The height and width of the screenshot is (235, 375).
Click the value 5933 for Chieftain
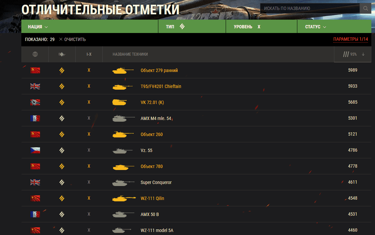coord(353,86)
